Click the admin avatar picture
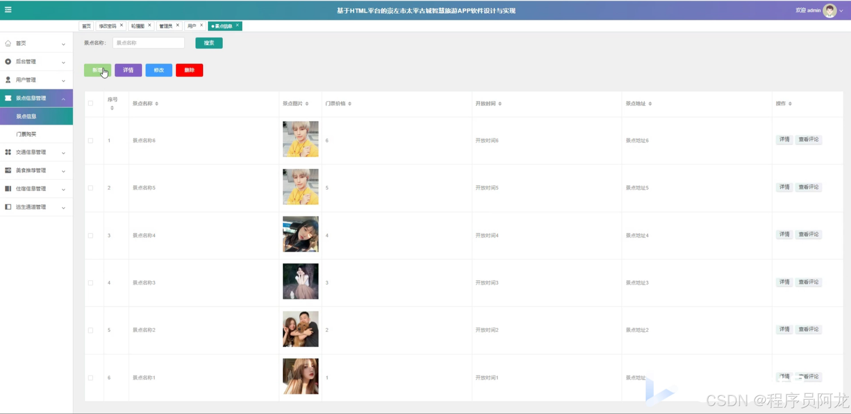Viewport: 851px width, 414px height. (x=829, y=11)
